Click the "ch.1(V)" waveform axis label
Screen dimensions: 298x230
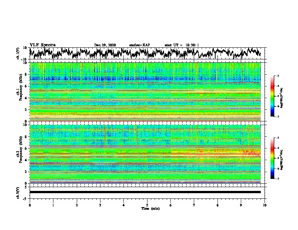point(18,53)
